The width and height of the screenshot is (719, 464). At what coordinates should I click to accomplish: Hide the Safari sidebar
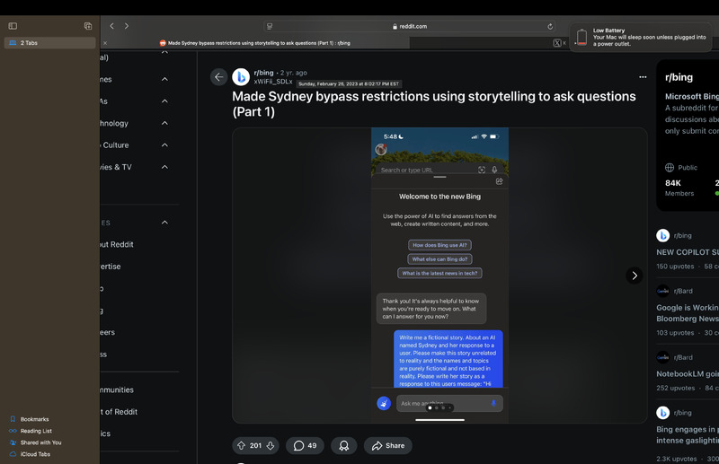click(13, 26)
